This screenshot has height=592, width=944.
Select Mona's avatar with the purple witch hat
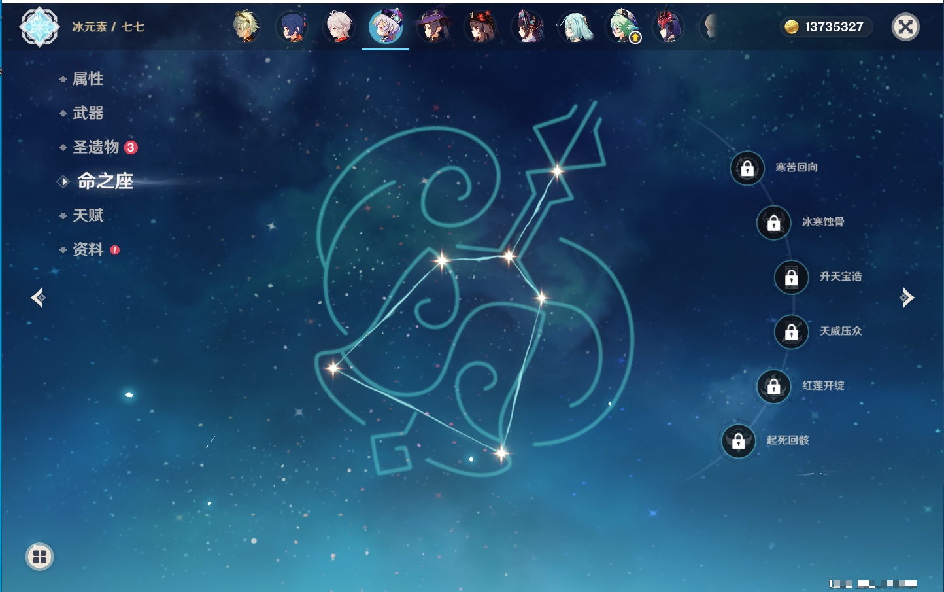[x=433, y=27]
